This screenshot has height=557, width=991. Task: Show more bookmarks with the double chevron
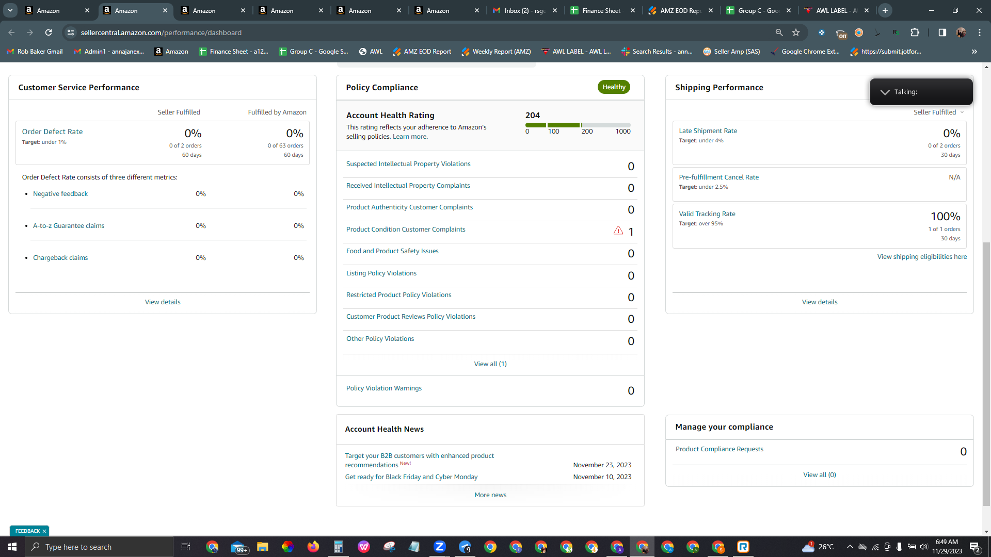point(974,52)
